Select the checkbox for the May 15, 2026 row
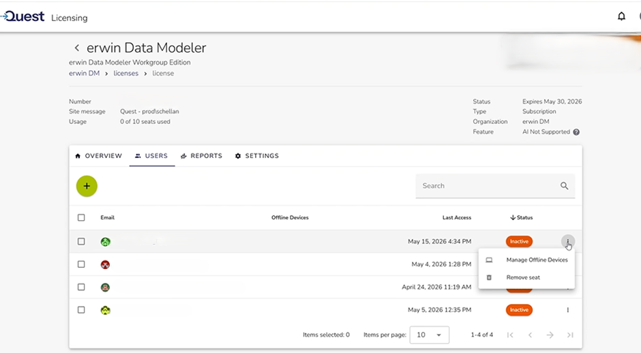The height and width of the screenshot is (353, 641). click(81, 242)
